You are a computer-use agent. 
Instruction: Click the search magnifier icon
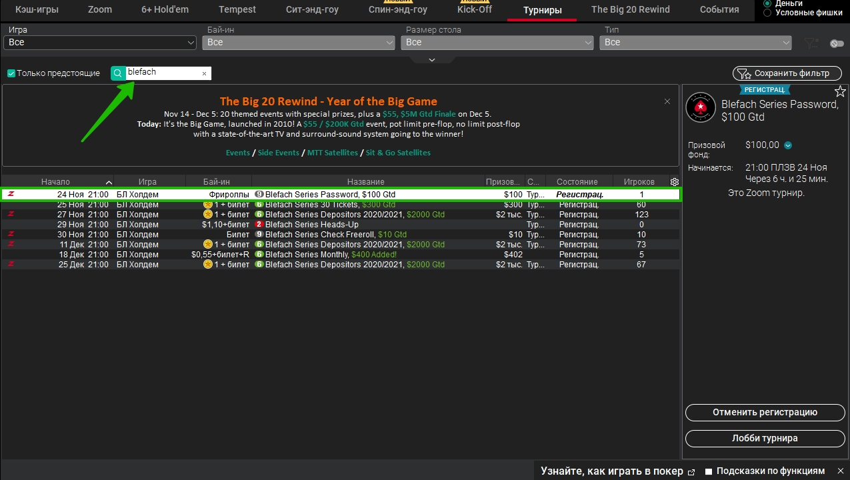118,73
